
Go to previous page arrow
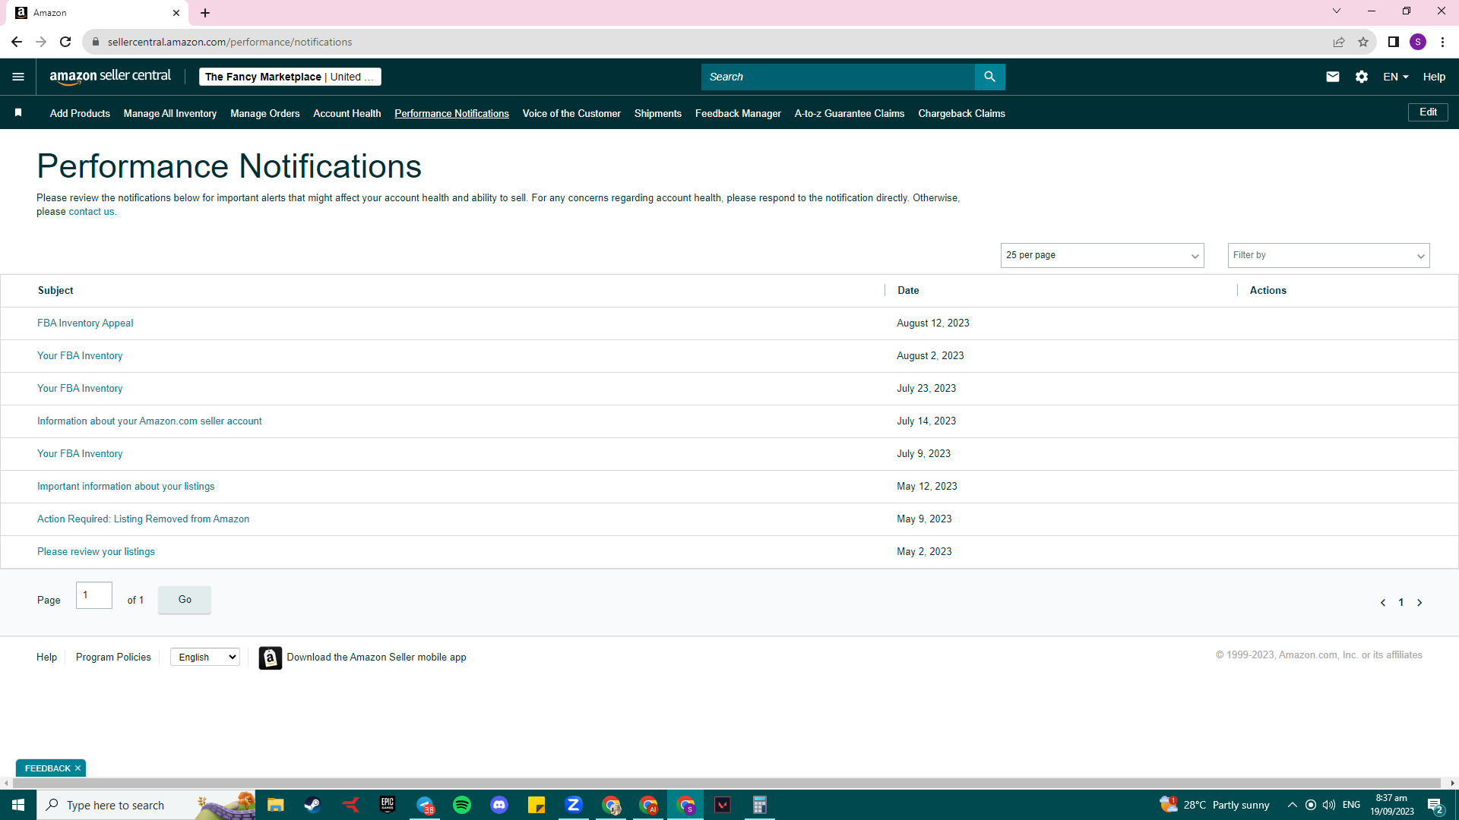[1383, 603]
